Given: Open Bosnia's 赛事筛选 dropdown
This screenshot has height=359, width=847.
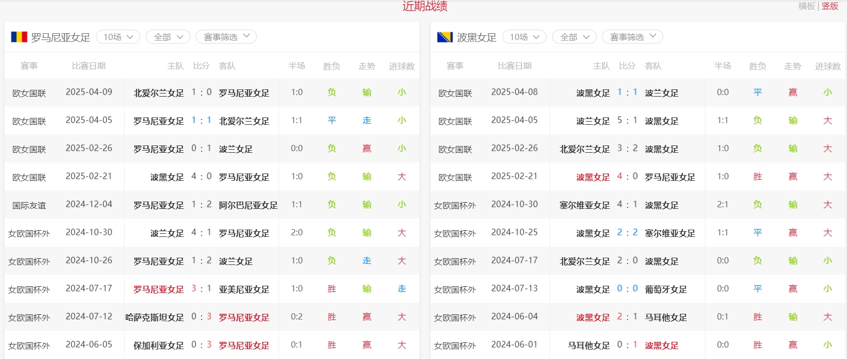Looking at the screenshot, I should [x=633, y=37].
